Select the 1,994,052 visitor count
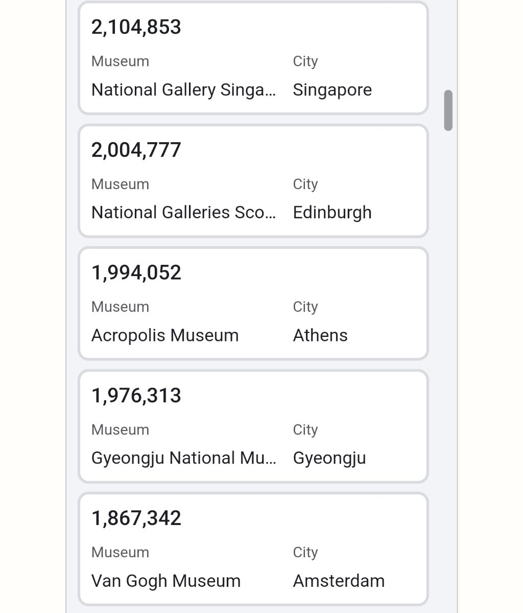 click(136, 273)
